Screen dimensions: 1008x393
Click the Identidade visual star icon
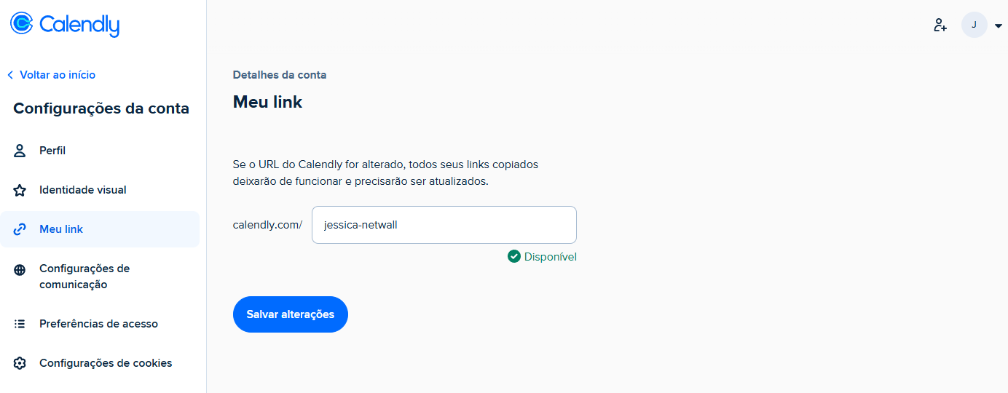tap(20, 190)
